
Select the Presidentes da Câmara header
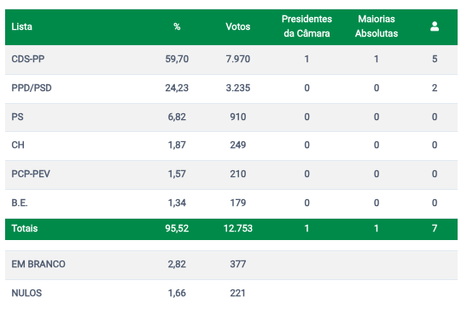pos(306,26)
